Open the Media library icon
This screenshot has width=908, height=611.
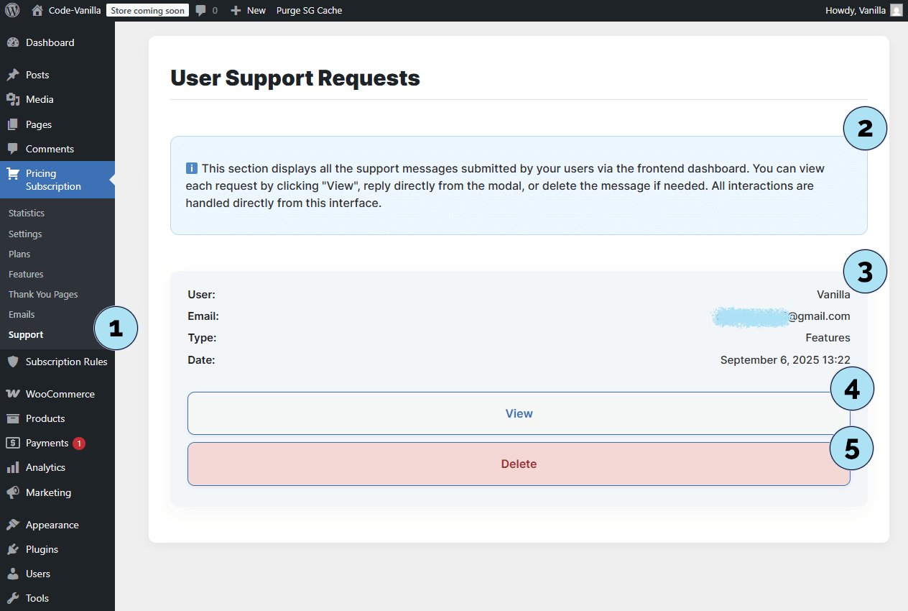tap(13, 99)
